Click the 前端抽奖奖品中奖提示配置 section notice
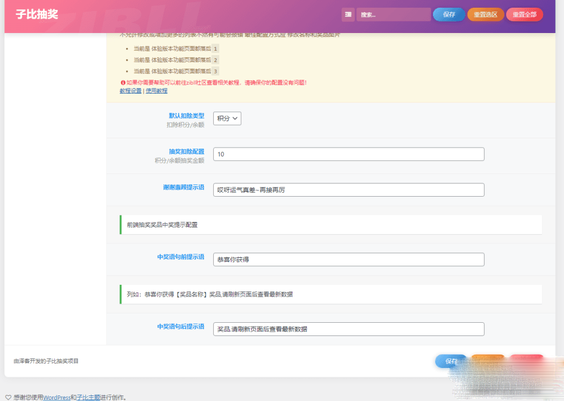The width and height of the screenshot is (564, 401). [330, 225]
